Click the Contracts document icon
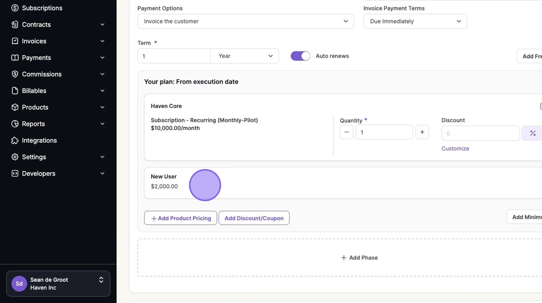The width and height of the screenshot is (542, 303). (15, 24)
